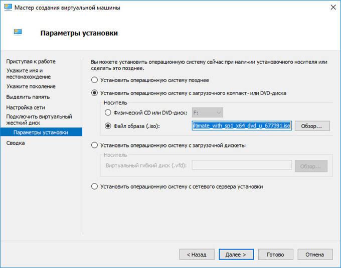Select Файл образа (.iso) radio button
This screenshot has width=341, height=268.
pyautogui.click(x=108, y=125)
